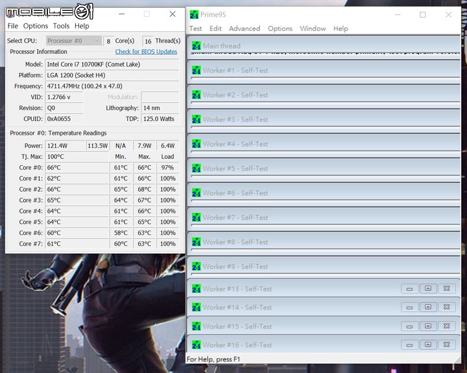The width and height of the screenshot is (467, 373).
Task: Open the Prime95 Test menu
Action: 195,28
